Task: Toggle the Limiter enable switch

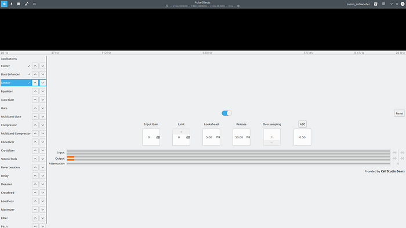Action: pyautogui.click(x=227, y=113)
